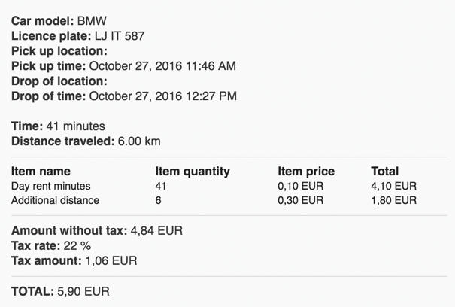The height and width of the screenshot is (307, 455).
Task: Click the 0,30 EUR item price
Action: click(x=301, y=200)
